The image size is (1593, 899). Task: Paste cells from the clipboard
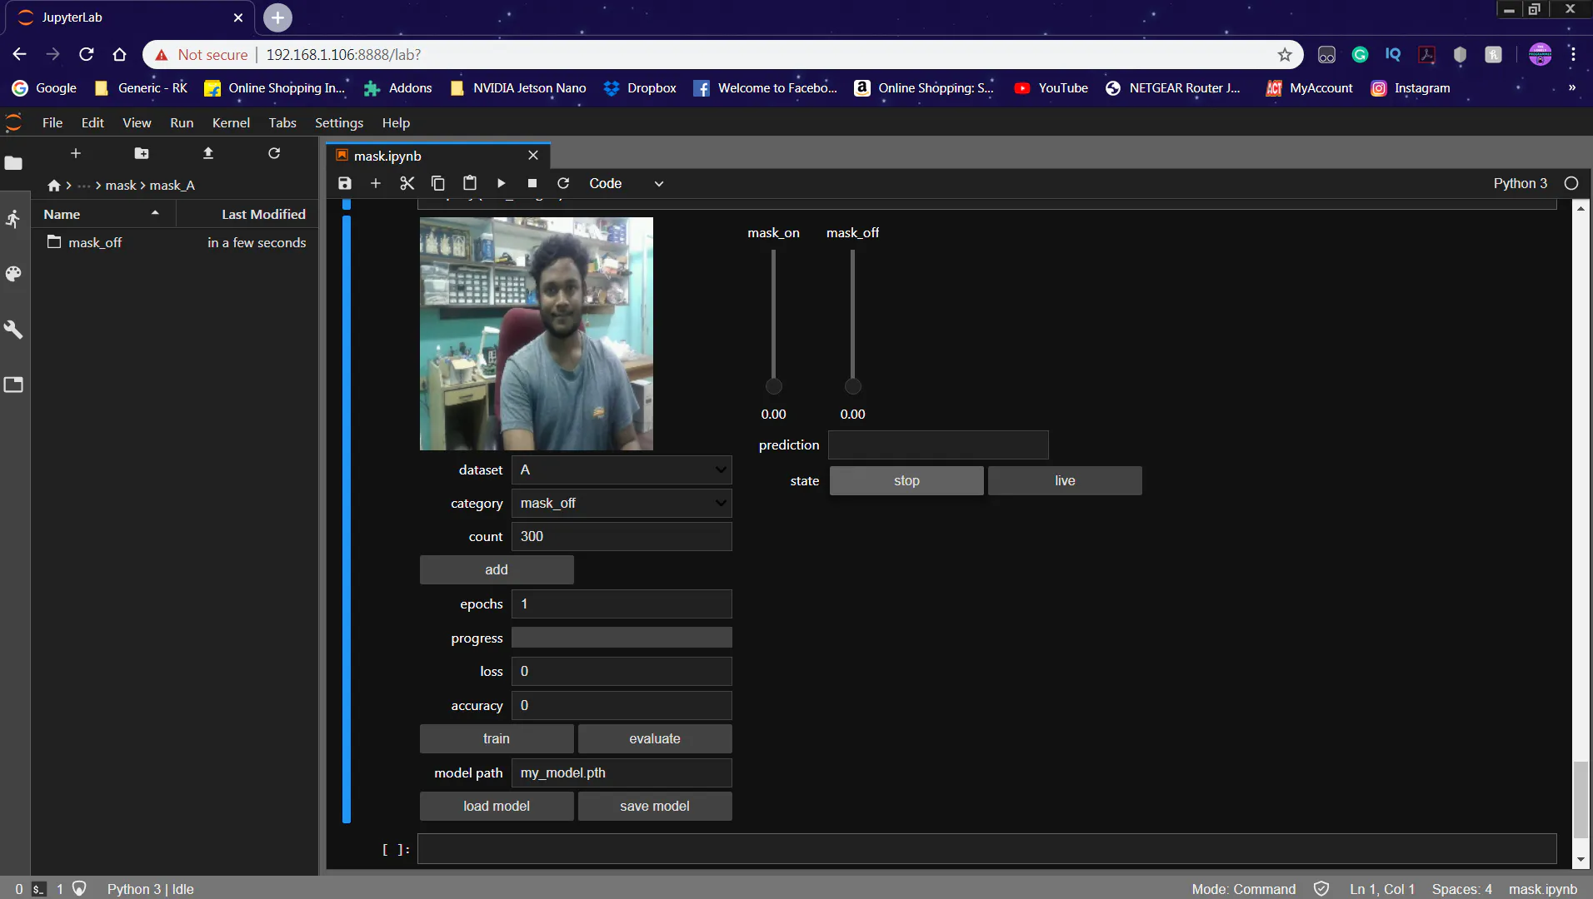470,183
